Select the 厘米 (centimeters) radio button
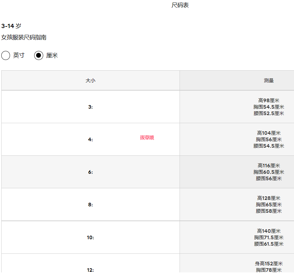This screenshot has height=275, width=294. coord(39,55)
